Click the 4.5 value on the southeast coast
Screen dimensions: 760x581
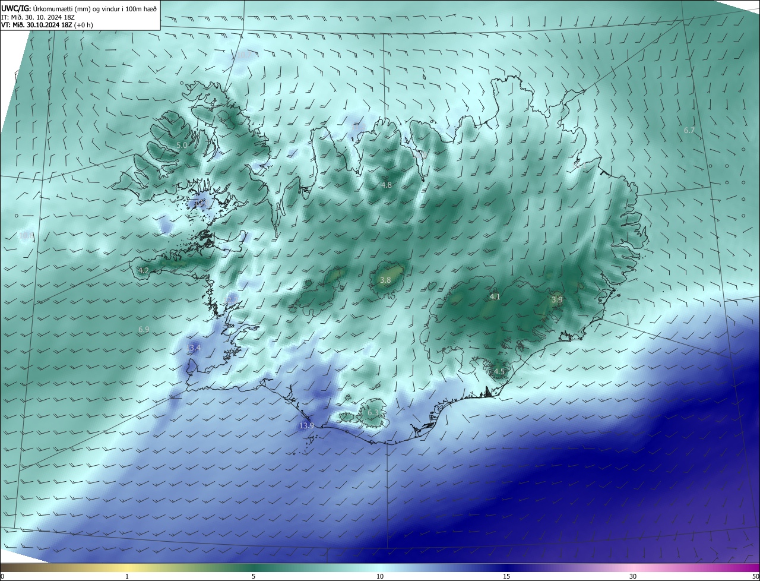[499, 372]
